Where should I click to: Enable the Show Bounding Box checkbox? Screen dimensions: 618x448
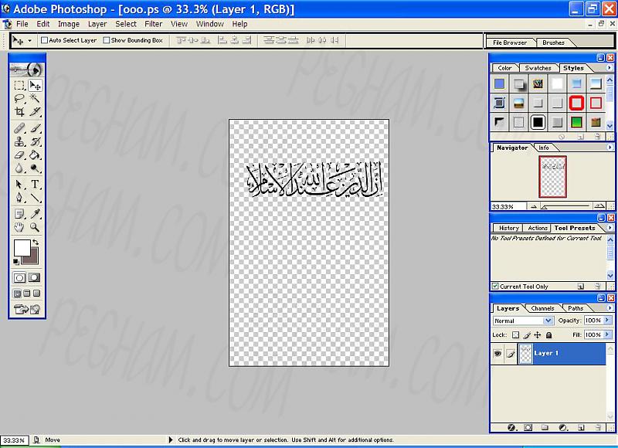(x=107, y=40)
